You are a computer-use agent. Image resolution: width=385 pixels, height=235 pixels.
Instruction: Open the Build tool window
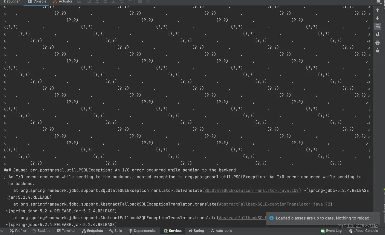tap(116, 231)
